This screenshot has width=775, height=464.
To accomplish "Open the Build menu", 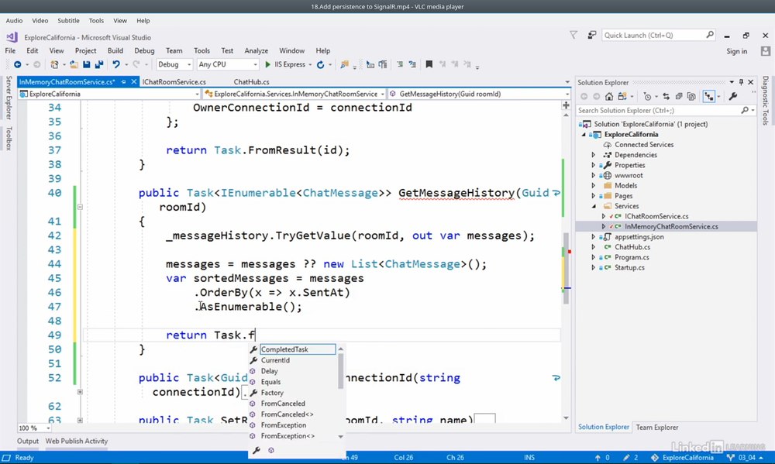I will pyautogui.click(x=115, y=51).
